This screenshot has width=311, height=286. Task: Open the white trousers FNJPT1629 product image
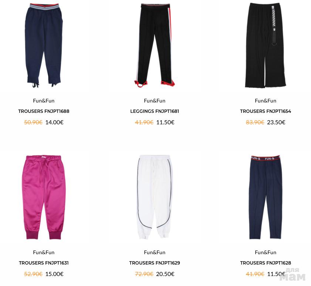(155, 197)
